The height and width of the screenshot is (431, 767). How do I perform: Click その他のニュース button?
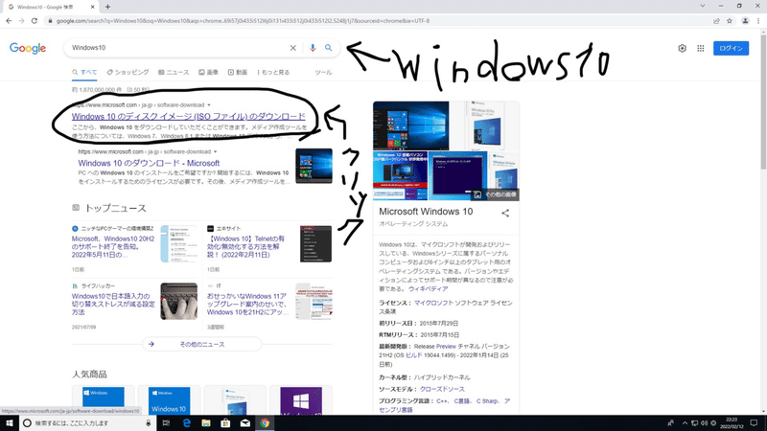[202, 345]
